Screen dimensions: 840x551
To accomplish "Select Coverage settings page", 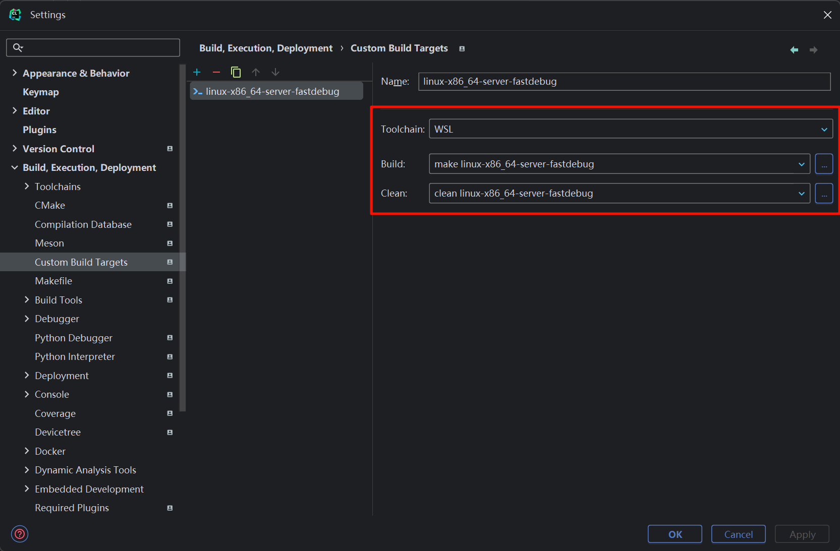I will 55,413.
